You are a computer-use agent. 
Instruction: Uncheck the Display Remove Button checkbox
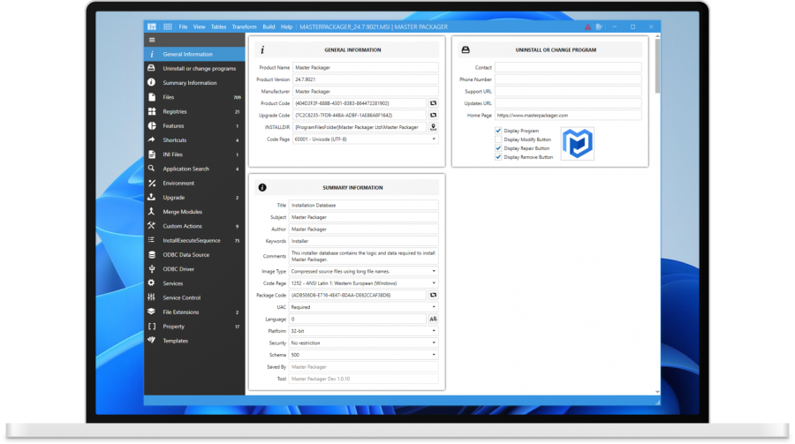coord(498,157)
